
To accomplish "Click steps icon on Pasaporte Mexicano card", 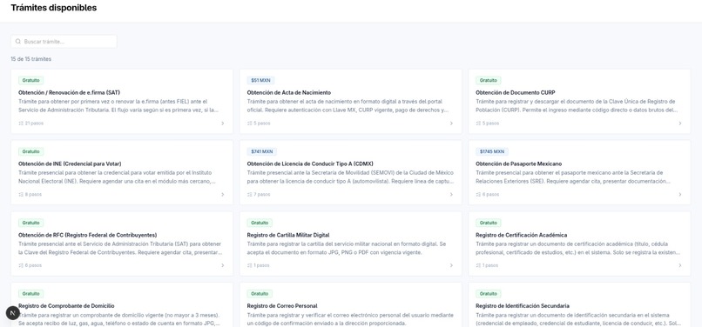I will pos(478,195).
